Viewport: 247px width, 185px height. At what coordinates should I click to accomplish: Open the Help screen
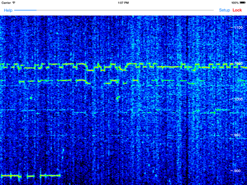tap(8, 10)
